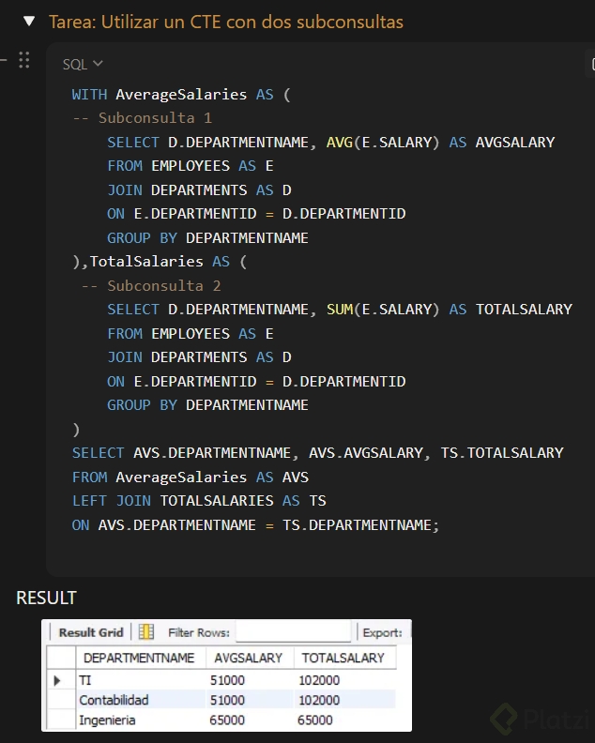Click the row pointer arrow beside TI

57,680
